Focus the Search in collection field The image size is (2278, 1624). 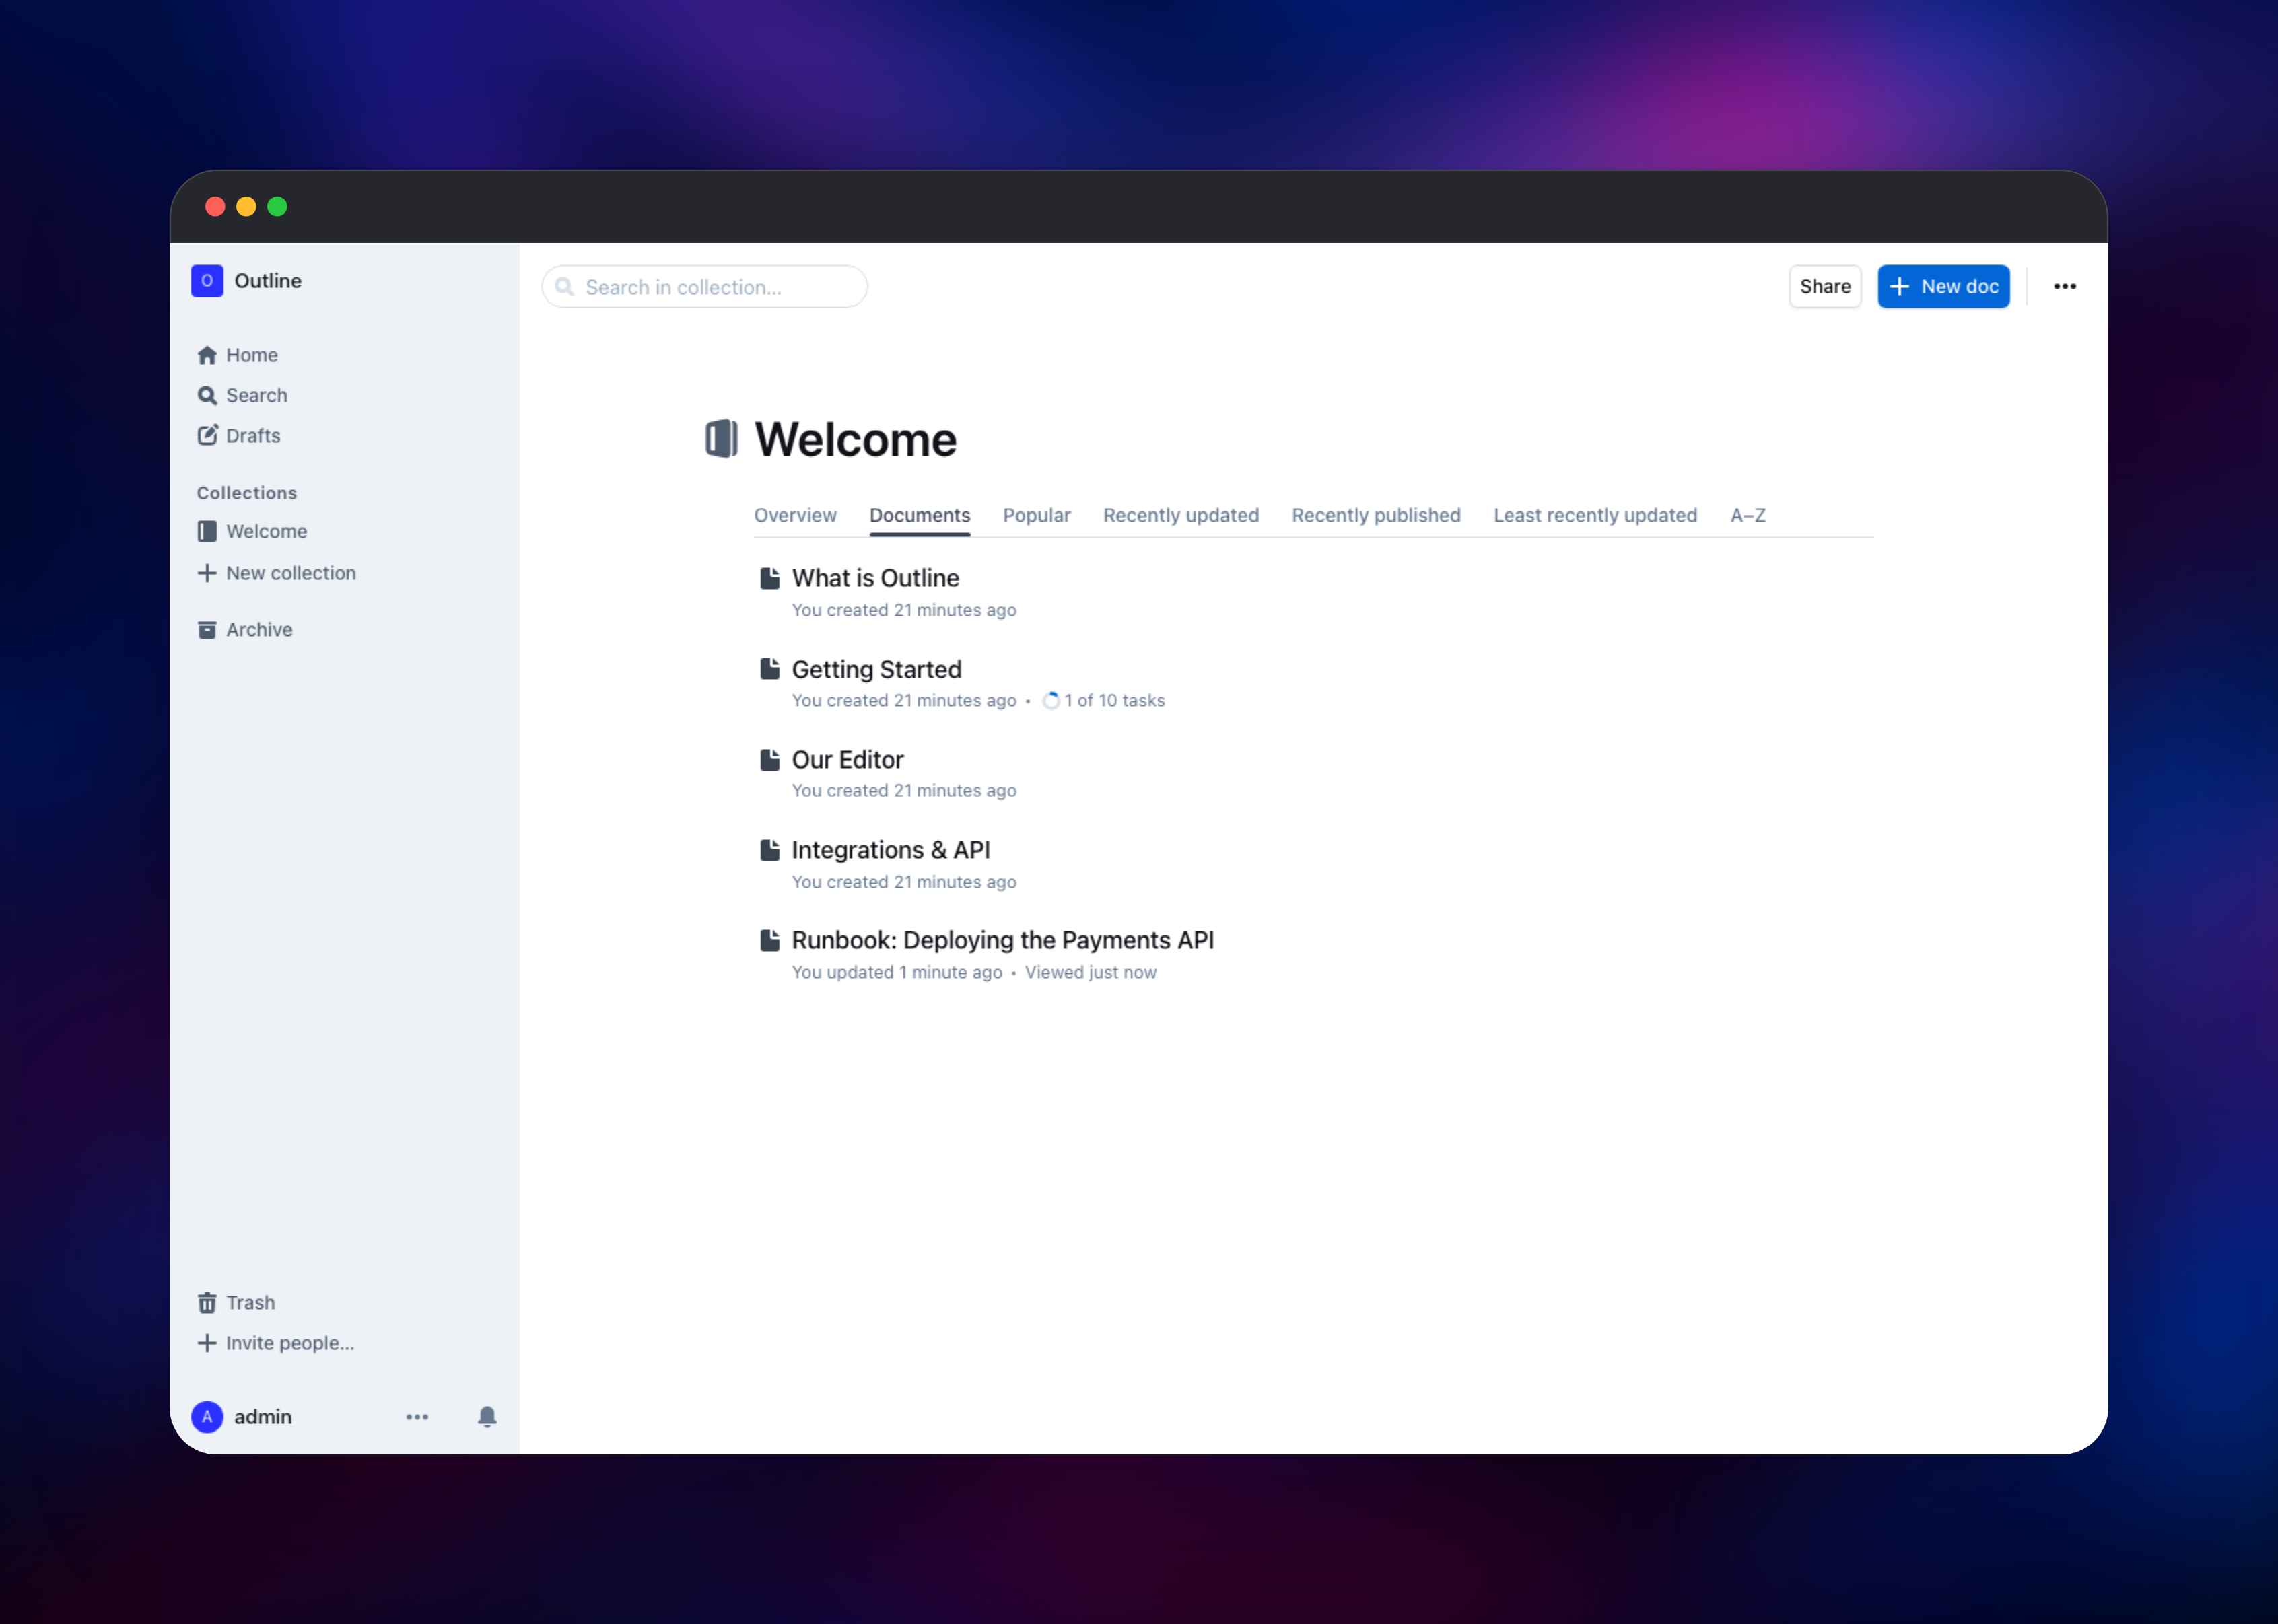704,287
